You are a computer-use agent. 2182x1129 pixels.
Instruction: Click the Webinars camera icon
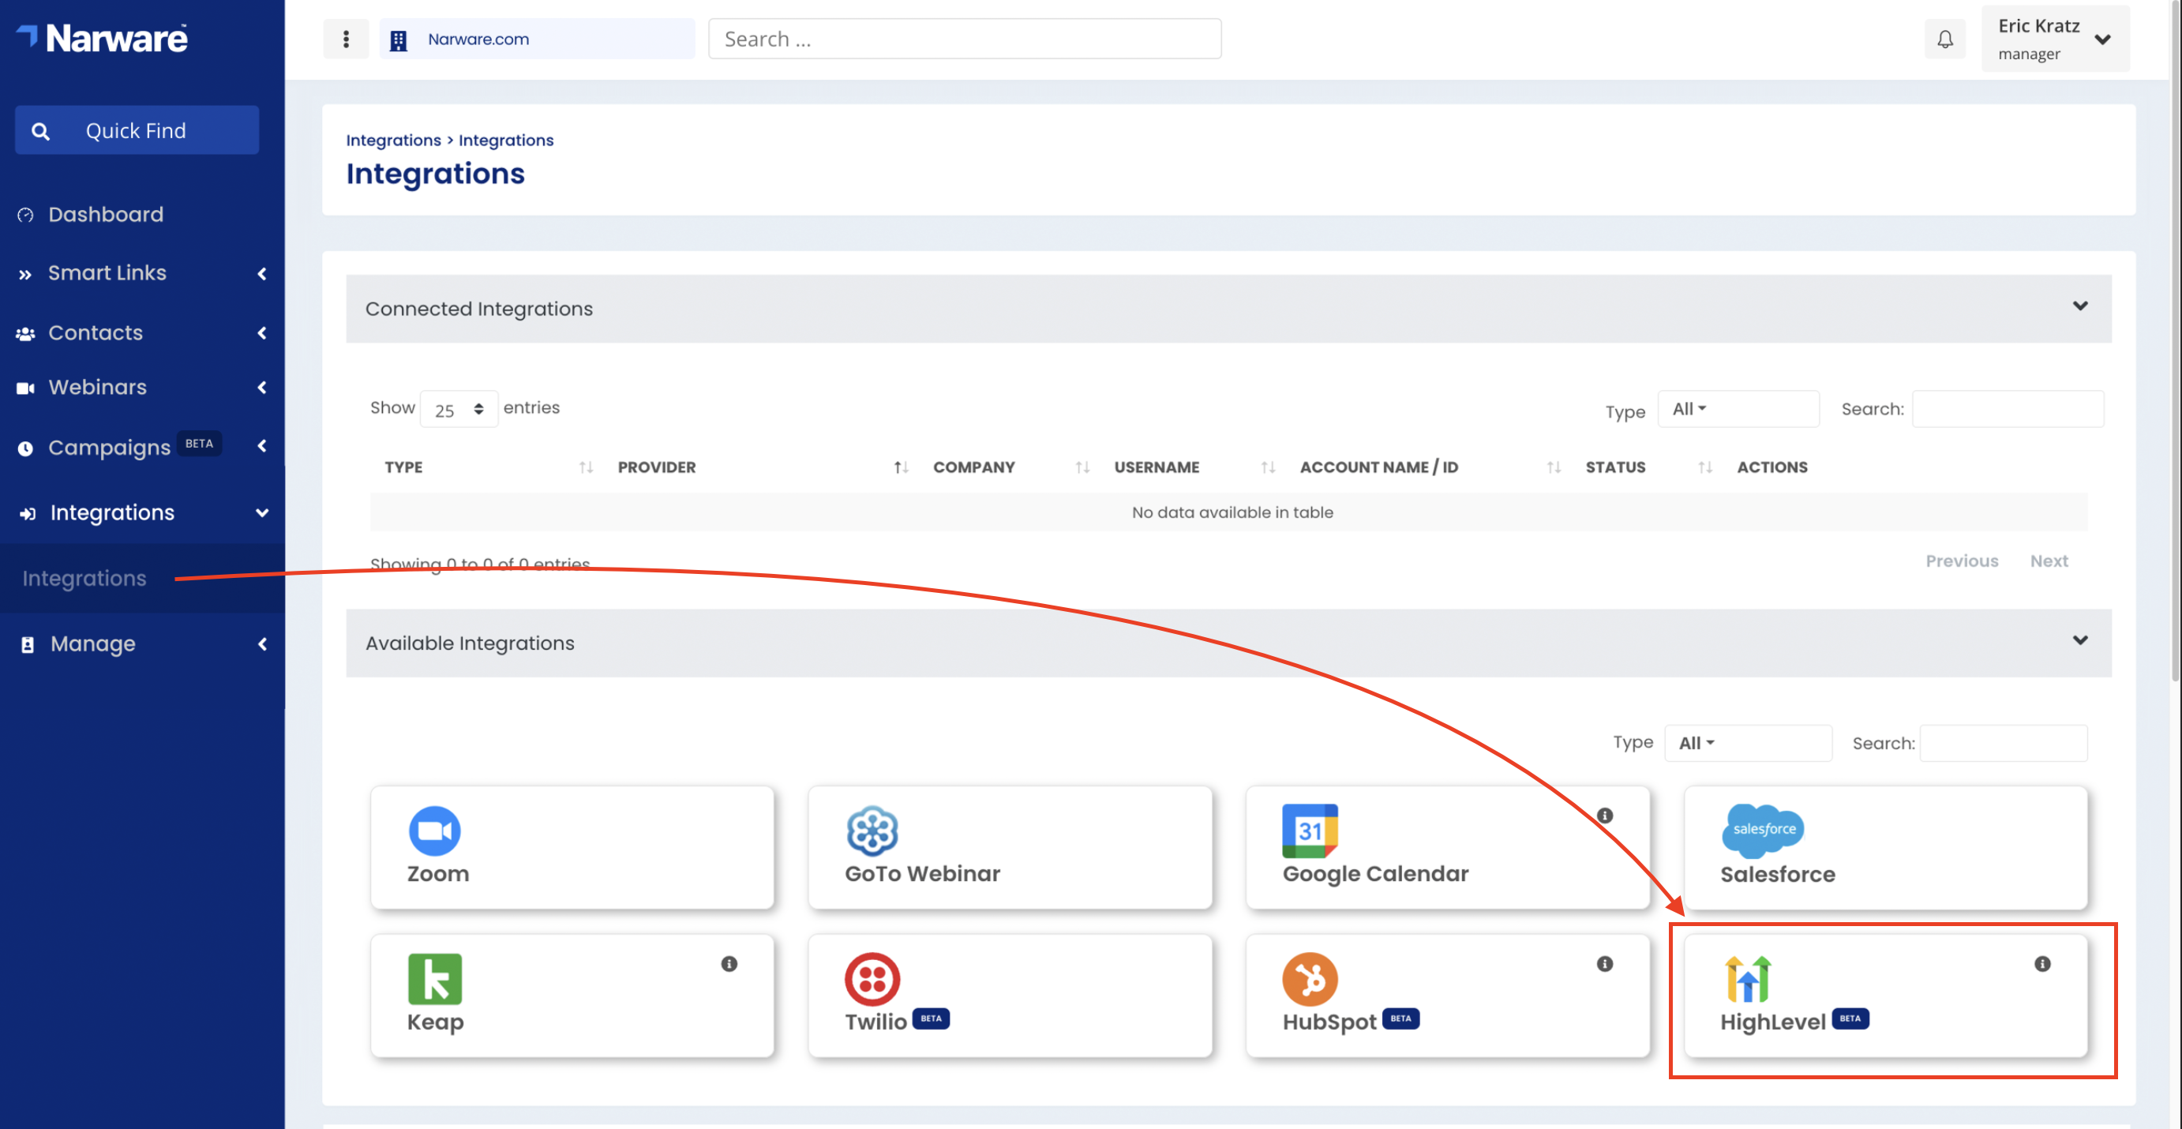25,388
